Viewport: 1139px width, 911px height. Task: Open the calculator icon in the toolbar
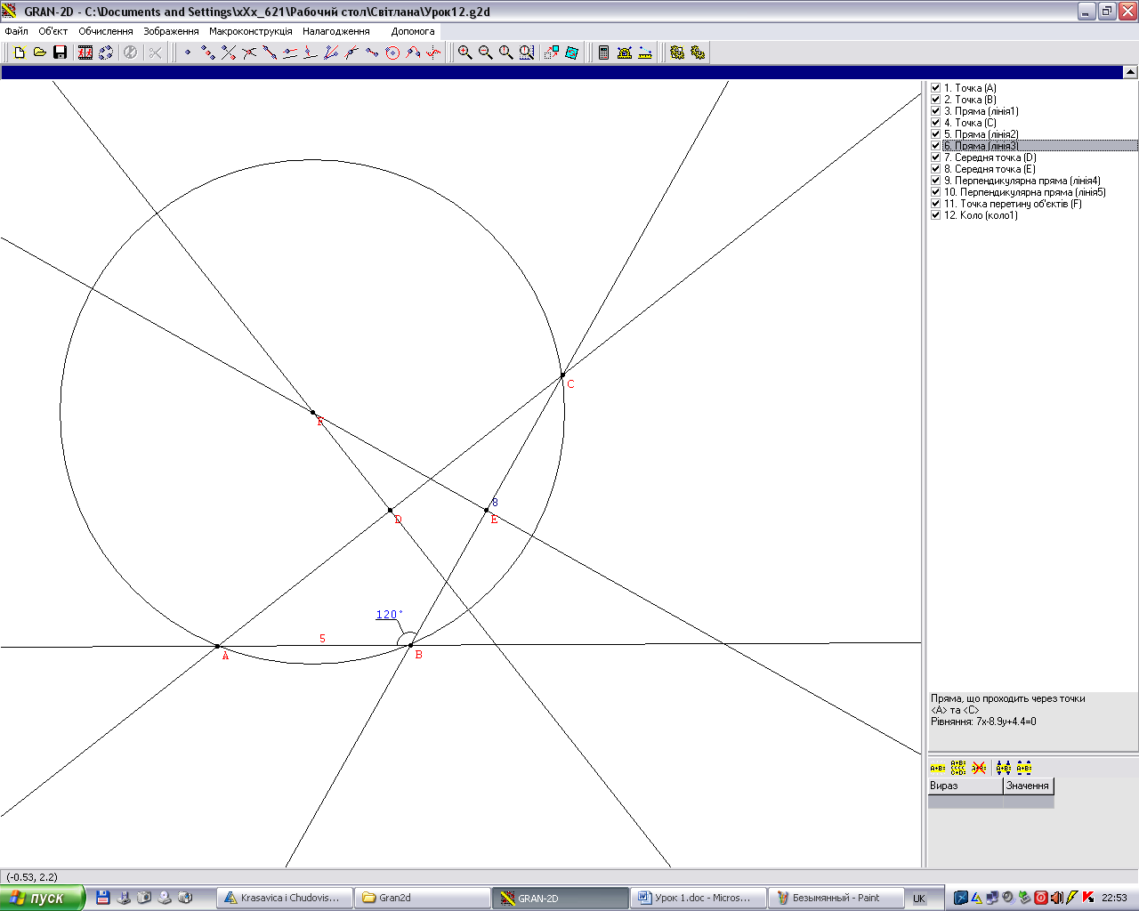coord(603,52)
